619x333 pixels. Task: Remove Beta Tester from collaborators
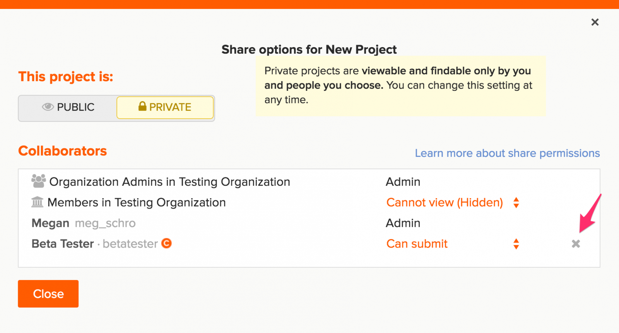[x=576, y=244]
